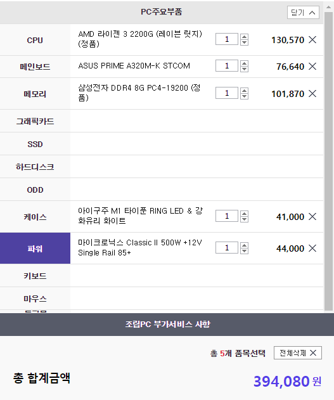Increase power supply quantity with up arrow
The image size is (334, 400).
(x=244, y=245)
